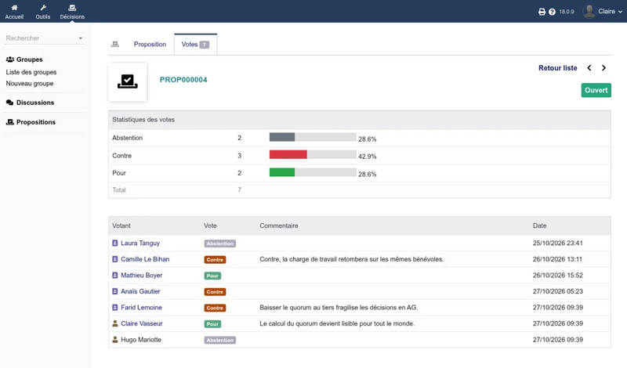
Task: Open Farid Lemoine's voter profile
Action: [x=142, y=308]
